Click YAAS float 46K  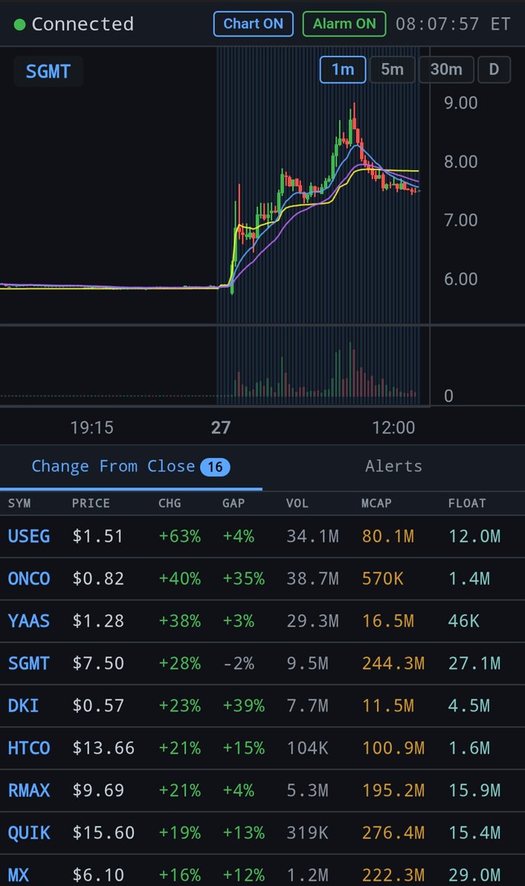point(463,621)
